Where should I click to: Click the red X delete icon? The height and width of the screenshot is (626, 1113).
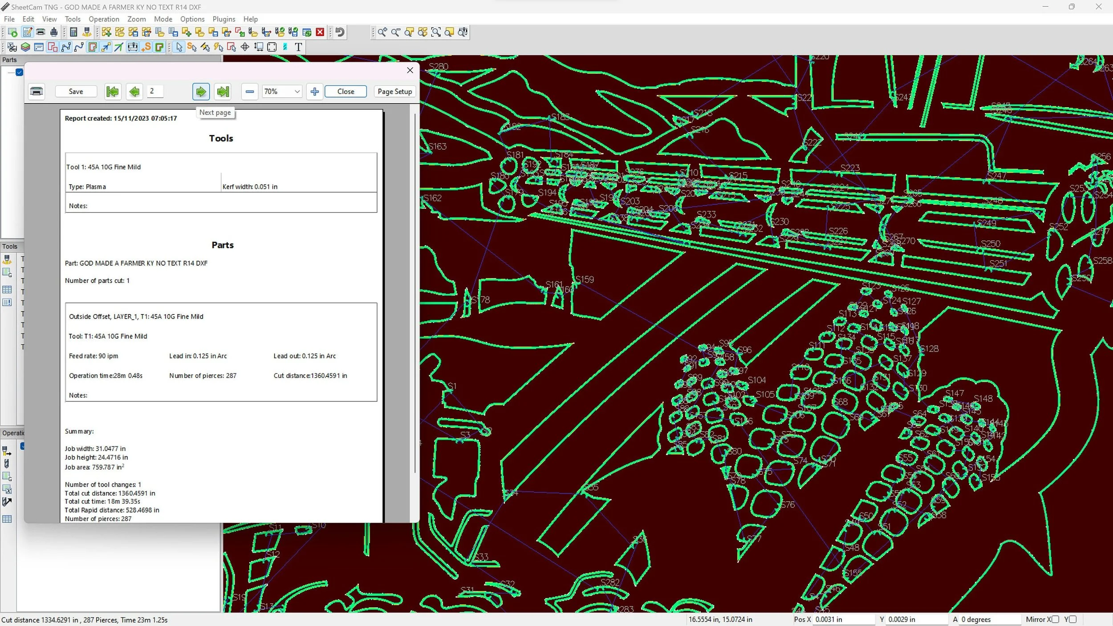click(x=320, y=32)
